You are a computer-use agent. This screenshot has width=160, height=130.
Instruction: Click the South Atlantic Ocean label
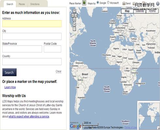(x=107, y=89)
